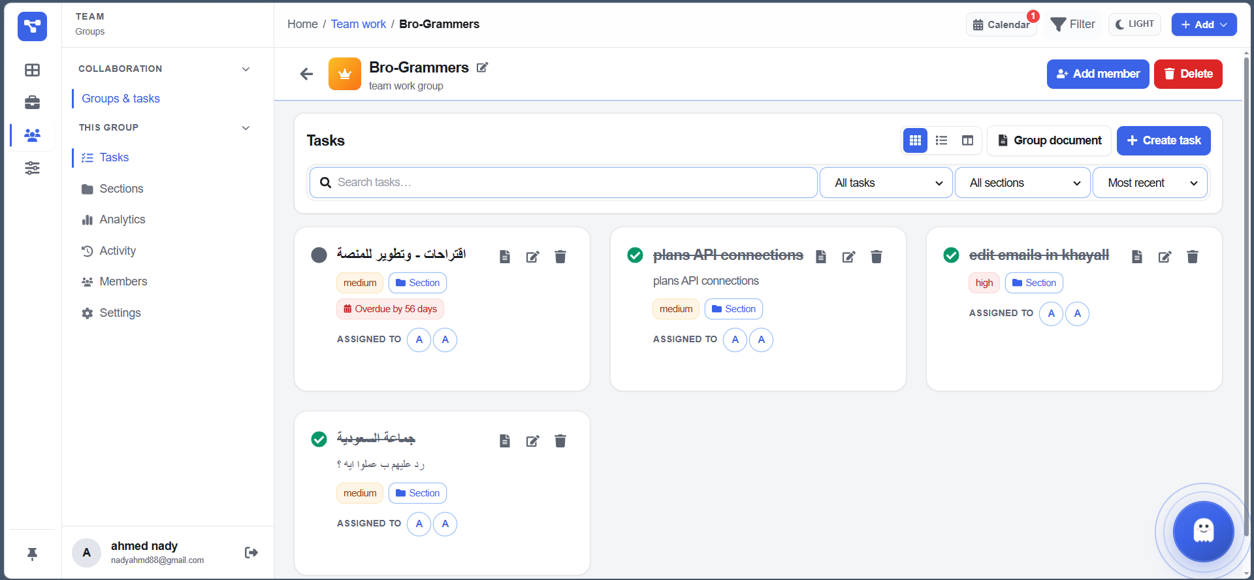This screenshot has height=580, width=1254.
Task: Open Groups & tasks in sidebar
Action: coord(121,99)
